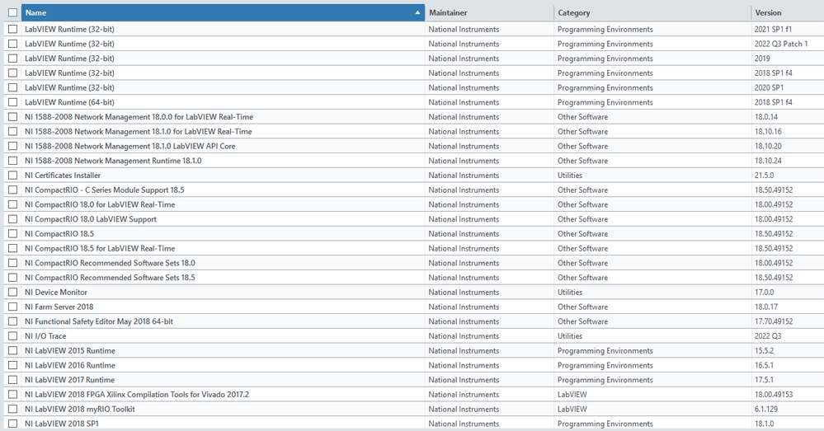Check the box for NI Functional Safety Editor May 2018 64-bit

coord(12,321)
